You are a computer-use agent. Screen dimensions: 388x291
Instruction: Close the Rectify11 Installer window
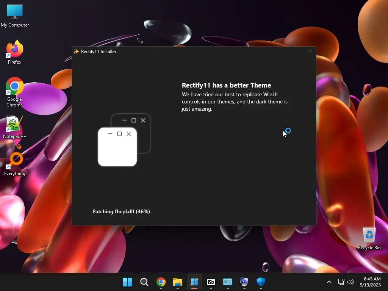310,51
